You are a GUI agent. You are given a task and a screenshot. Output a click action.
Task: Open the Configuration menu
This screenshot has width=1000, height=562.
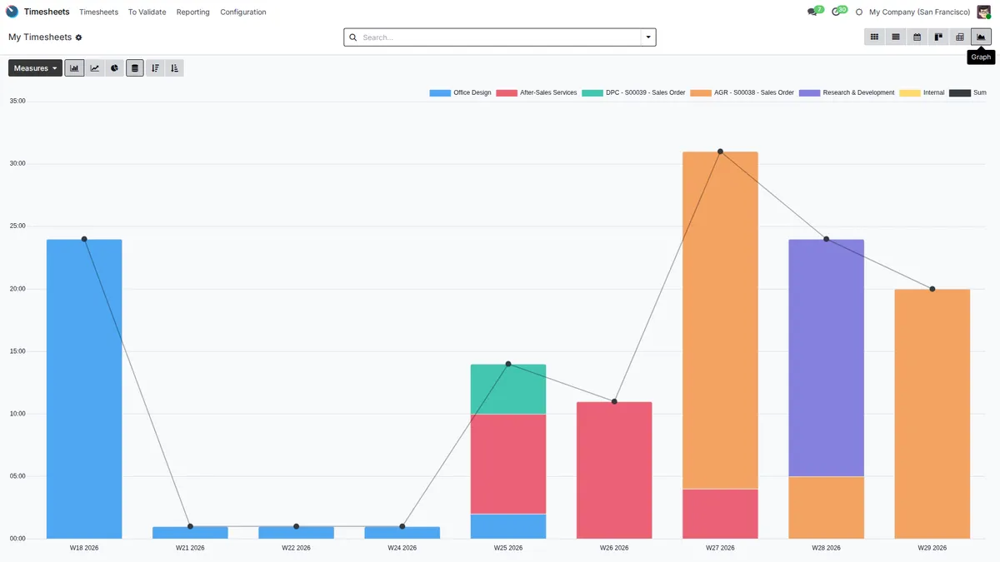(243, 12)
